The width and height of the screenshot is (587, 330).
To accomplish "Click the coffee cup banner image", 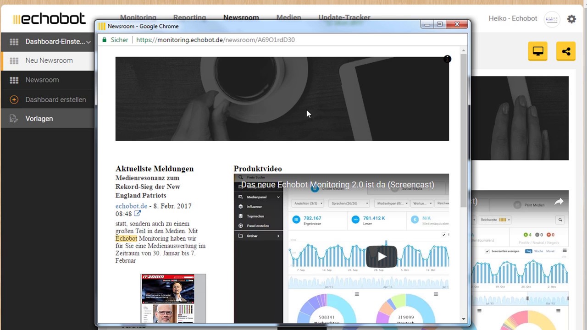I will tap(282, 99).
